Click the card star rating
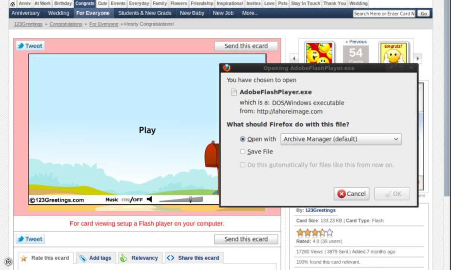This screenshot has width=451, height=270. pos(315,232)
